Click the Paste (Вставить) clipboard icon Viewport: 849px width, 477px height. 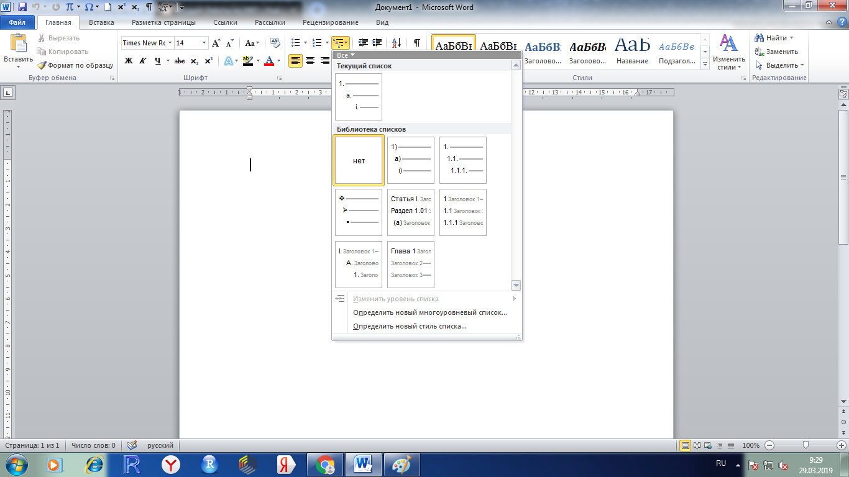18,43
